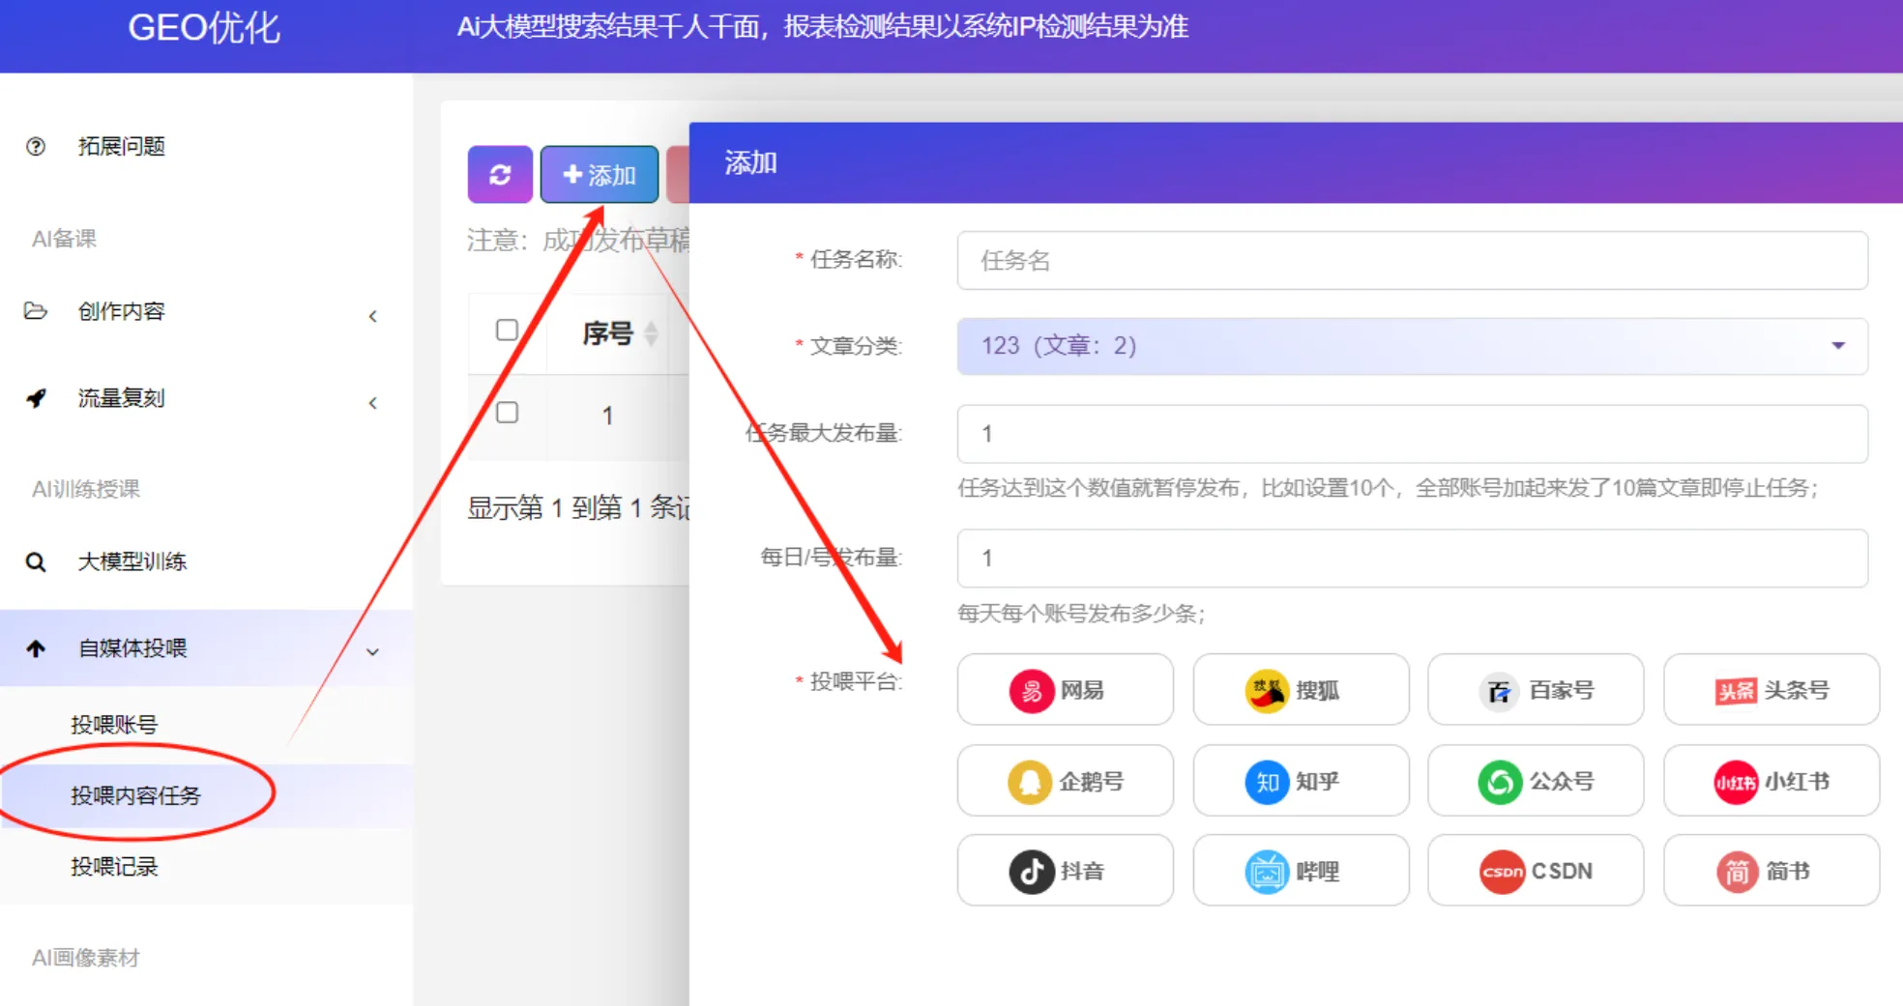Viewport: 1903px width, 1006px height.
Task: Pick the 哔哩 platform option
Action: 1301,871
